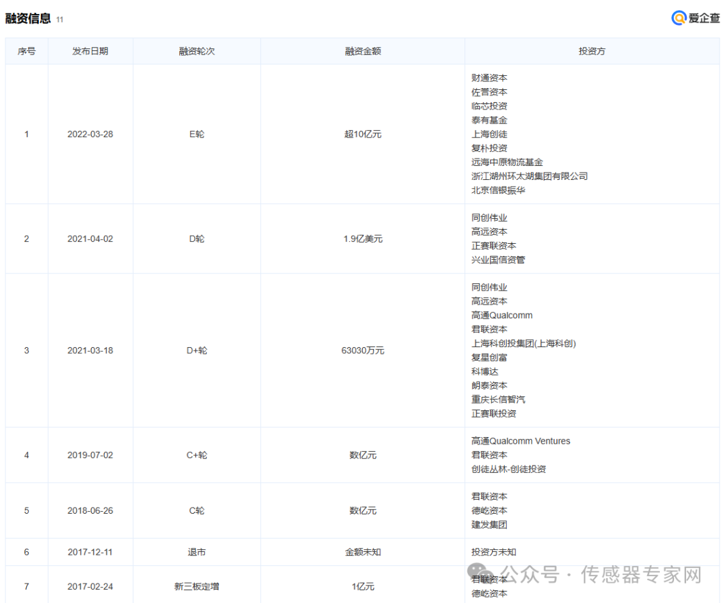This screenshot has width=725, height=603.
Task: Select 数亿元 in the 2018-06-26 row
Action: click(363, 510)
